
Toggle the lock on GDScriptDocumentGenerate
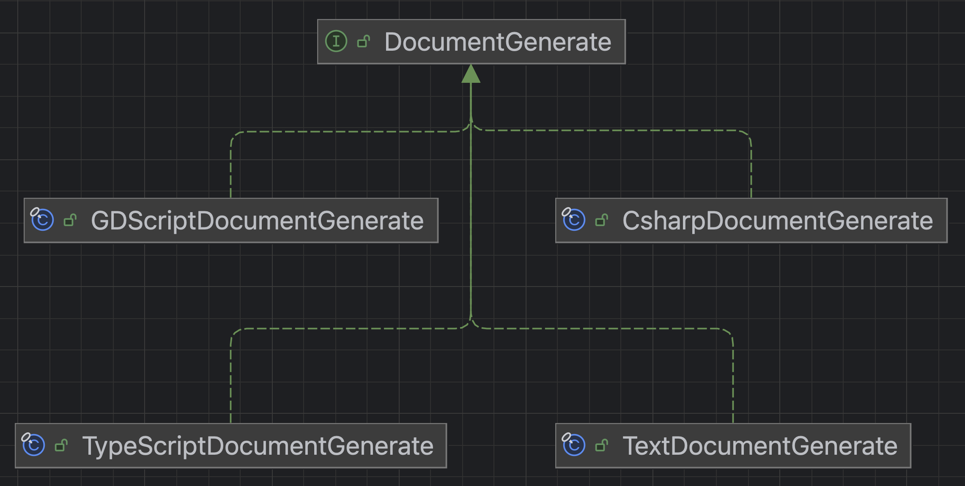point(70,220)
